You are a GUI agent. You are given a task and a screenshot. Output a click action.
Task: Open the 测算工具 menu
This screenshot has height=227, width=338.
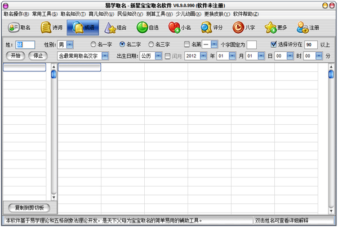(x=159, y=14)
